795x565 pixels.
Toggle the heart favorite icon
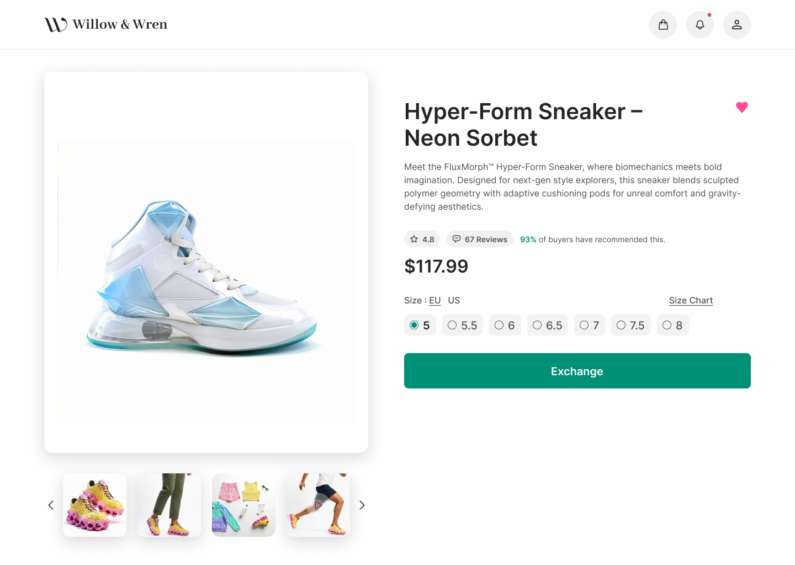pyautogui.click(x=741, y=108)
